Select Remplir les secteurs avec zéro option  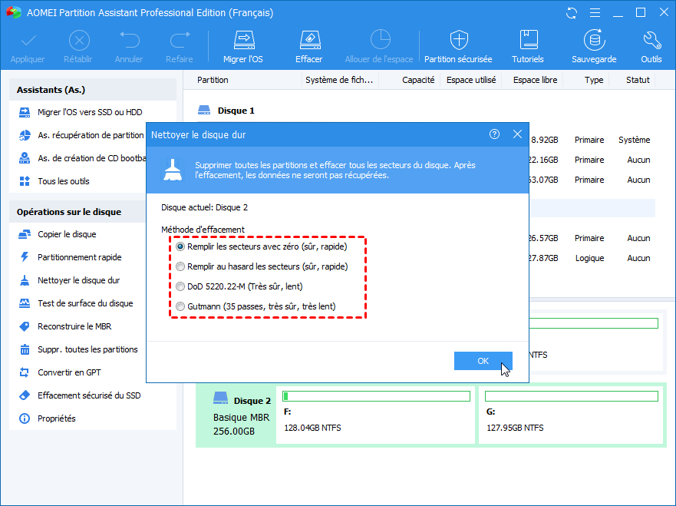pyautogui.click(x=261, y=246)
